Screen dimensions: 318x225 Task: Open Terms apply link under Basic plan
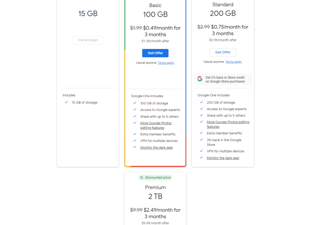point(166,63)
